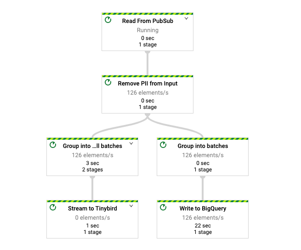Expand the Stream to Tinybird node
This screenshot has width=301, height=250.
[131, 206]
